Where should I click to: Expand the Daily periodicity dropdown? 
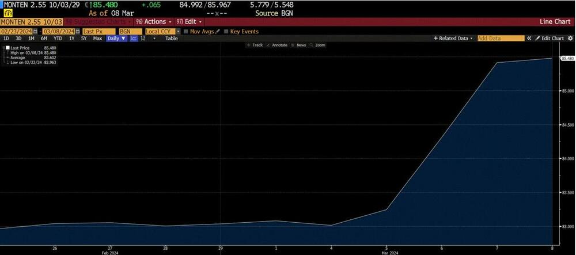[116, 38]
